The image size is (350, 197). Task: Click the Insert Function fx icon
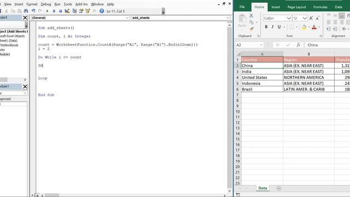[x=298, y=45]
